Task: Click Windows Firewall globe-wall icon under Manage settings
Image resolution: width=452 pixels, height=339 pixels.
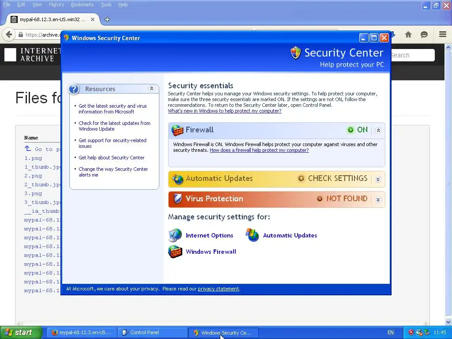Action: coord(175,252)
